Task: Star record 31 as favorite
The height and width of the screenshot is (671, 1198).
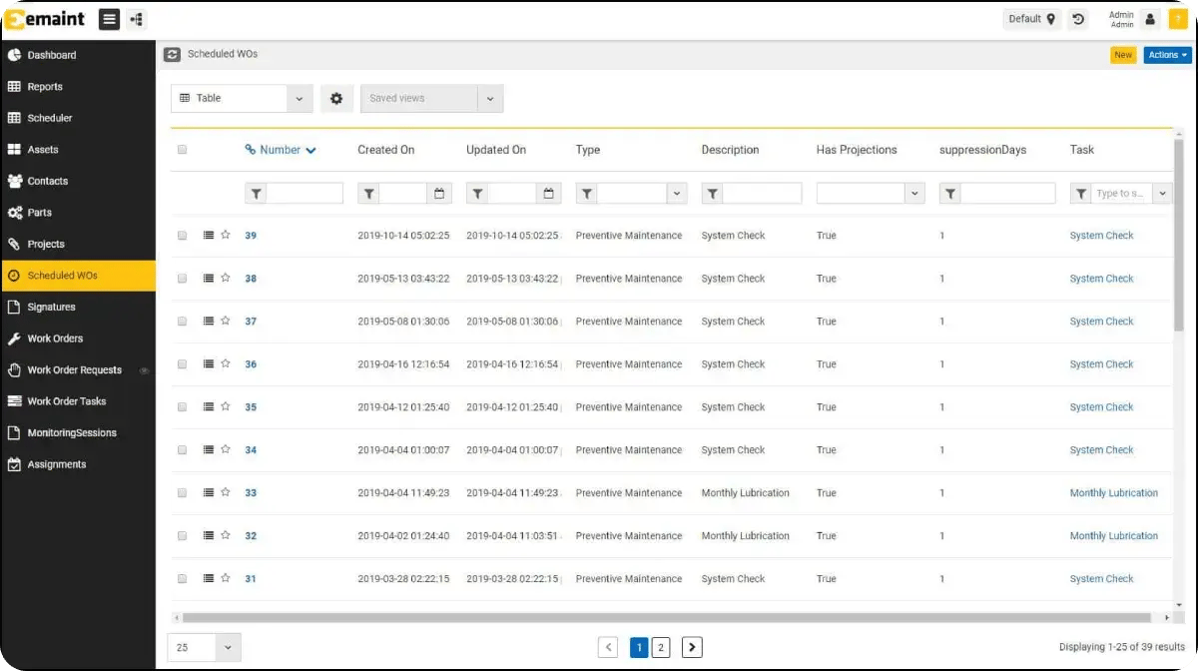Action: [226, 579]
